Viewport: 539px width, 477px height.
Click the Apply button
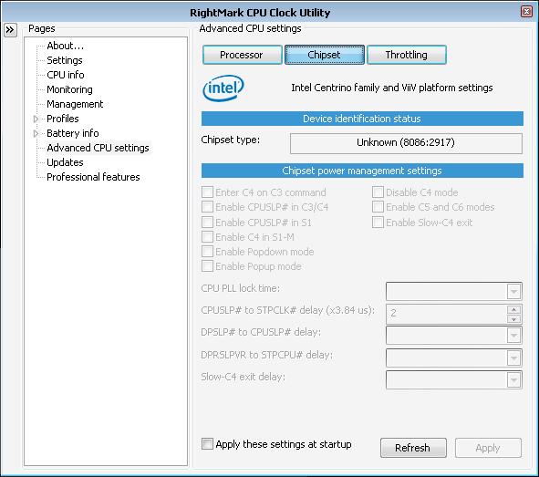488,448
